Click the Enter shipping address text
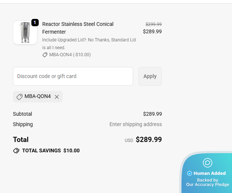Viewport: 232px width, 193px height. coord(135,124)
